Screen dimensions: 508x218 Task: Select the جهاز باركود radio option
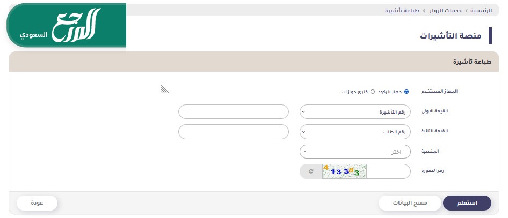coord(407,92)
